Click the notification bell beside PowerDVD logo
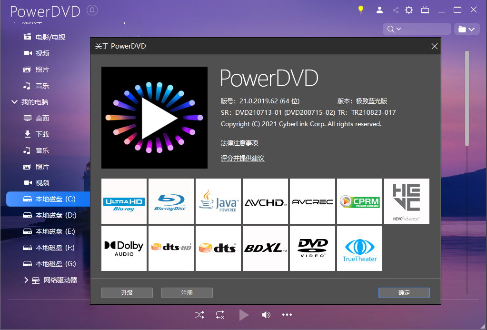The image size is (487, 330). tap(92, 10)
